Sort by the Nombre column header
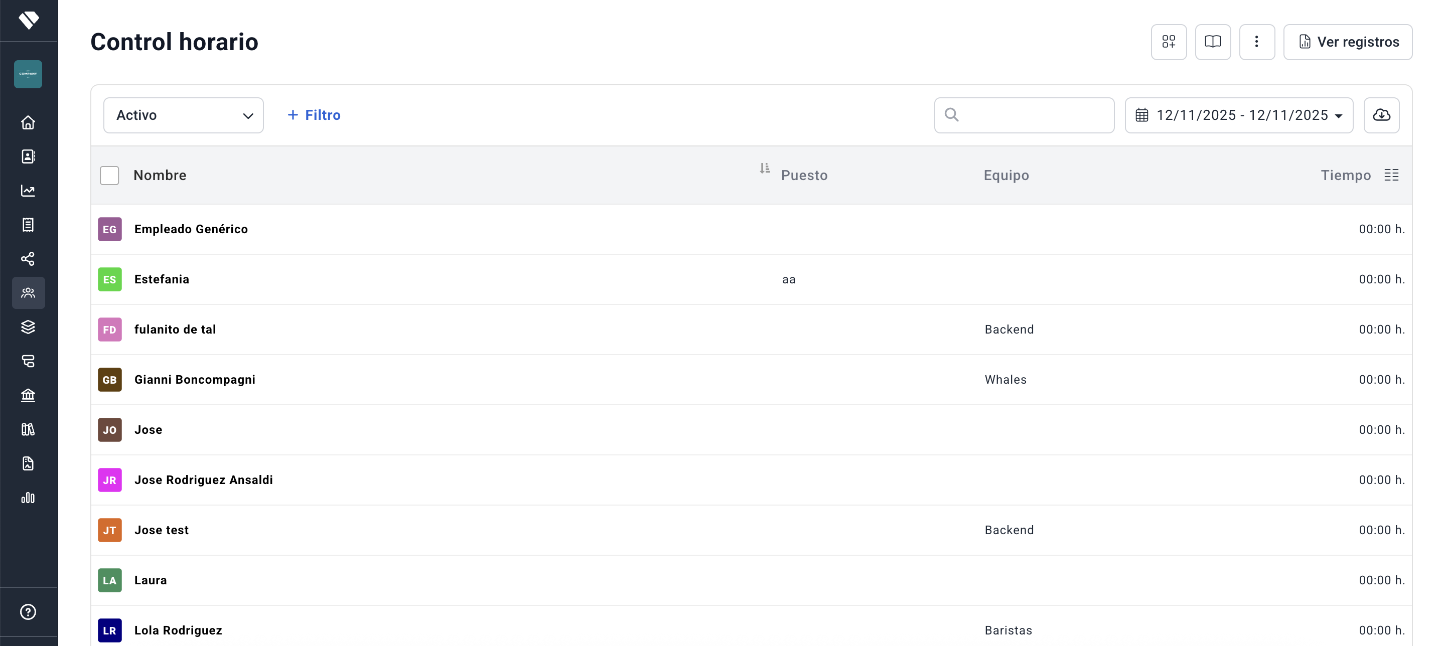Image resolution: width=1440 pixels, height=646 pixels. pos(160,176)
